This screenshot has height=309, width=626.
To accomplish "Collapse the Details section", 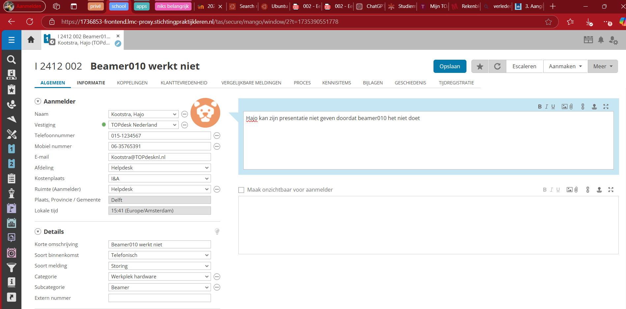I will (x=38, y=232).
